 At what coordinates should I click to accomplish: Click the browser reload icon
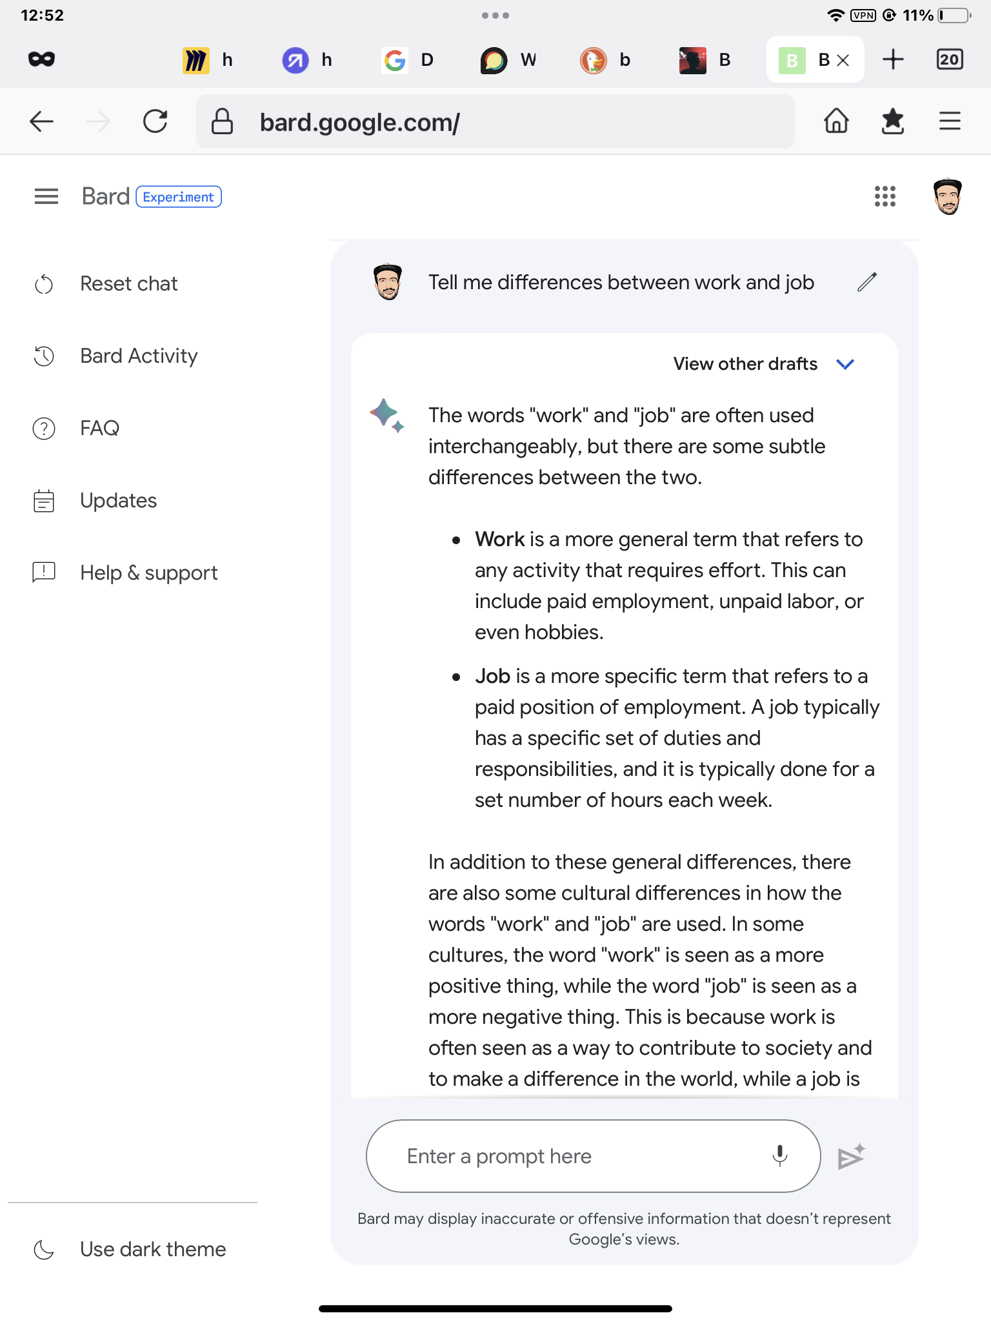tap(155, 121)
